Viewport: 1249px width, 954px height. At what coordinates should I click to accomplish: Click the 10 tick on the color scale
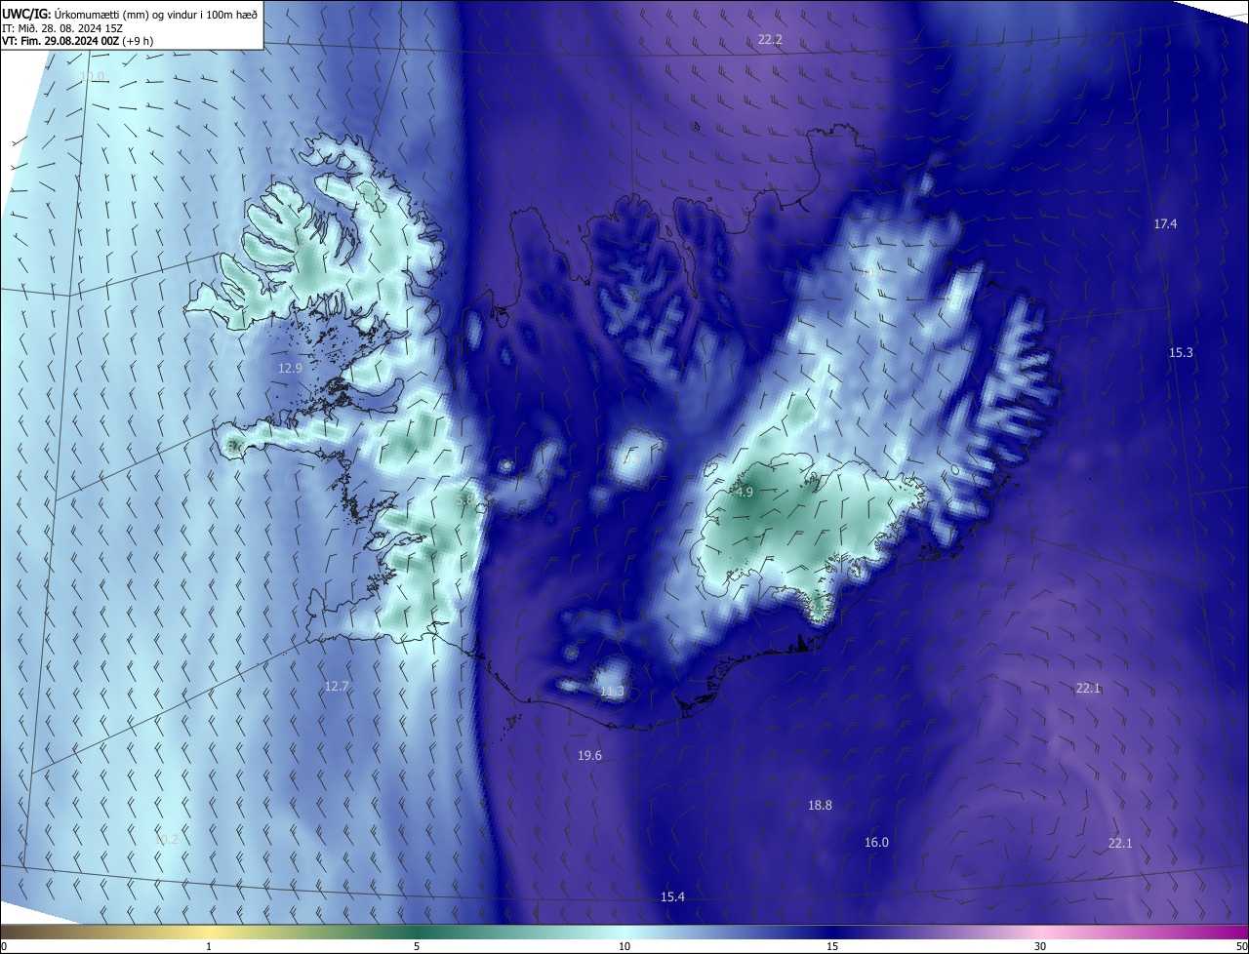pyautogui.click(x=624, y=947)
